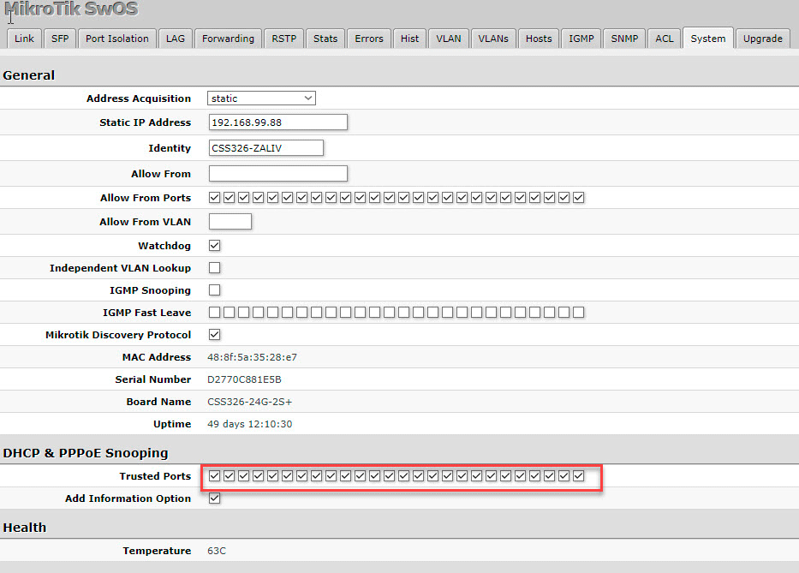Enable Independent VLAN Lookup
This screenshot has height=573, width=799.
tap(215, 268)
